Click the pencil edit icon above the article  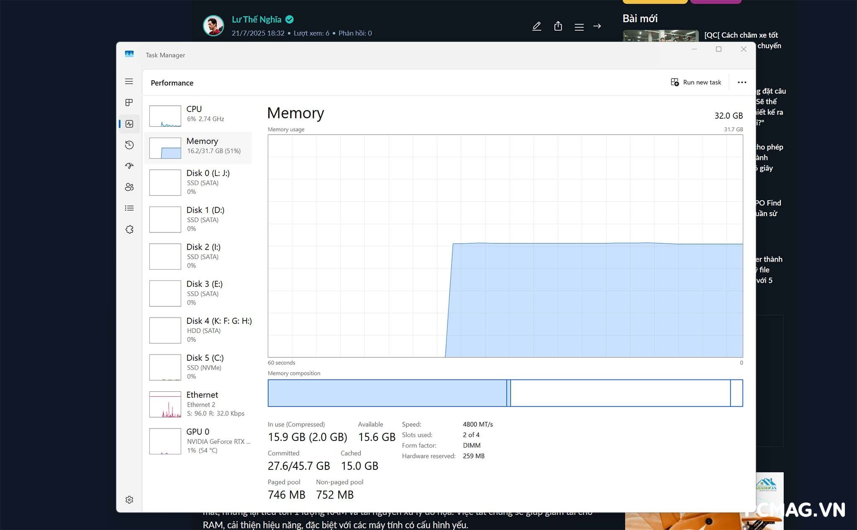[537, 26]
